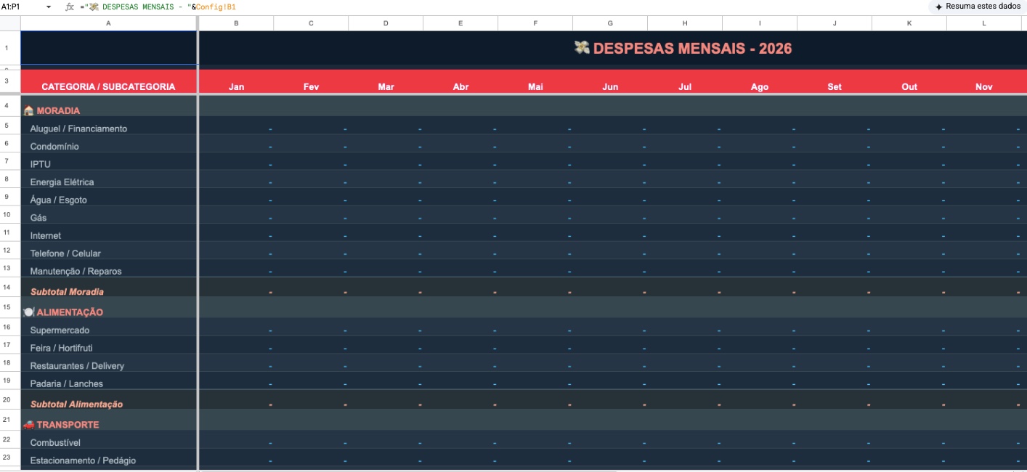Select row 20 header
This screenshot has width=1027, height=472.
click(7, 400)
